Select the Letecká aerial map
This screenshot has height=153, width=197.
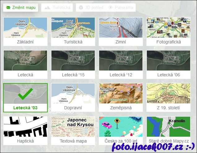(25, 64)
